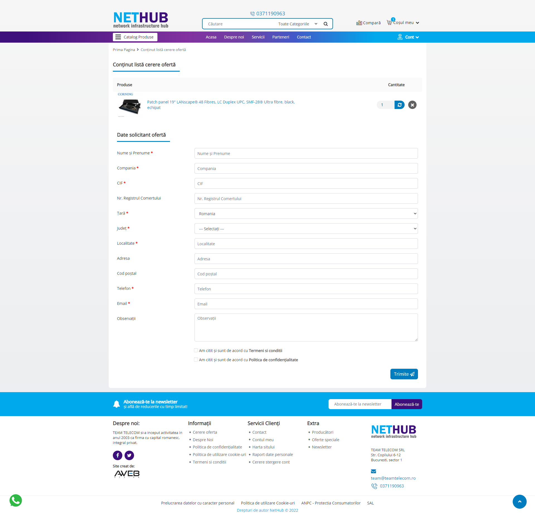Image resolution: width=535 pixels, height=517 pixels.
Task: Submit the form with Trimite button
Action: pos(404,374)
